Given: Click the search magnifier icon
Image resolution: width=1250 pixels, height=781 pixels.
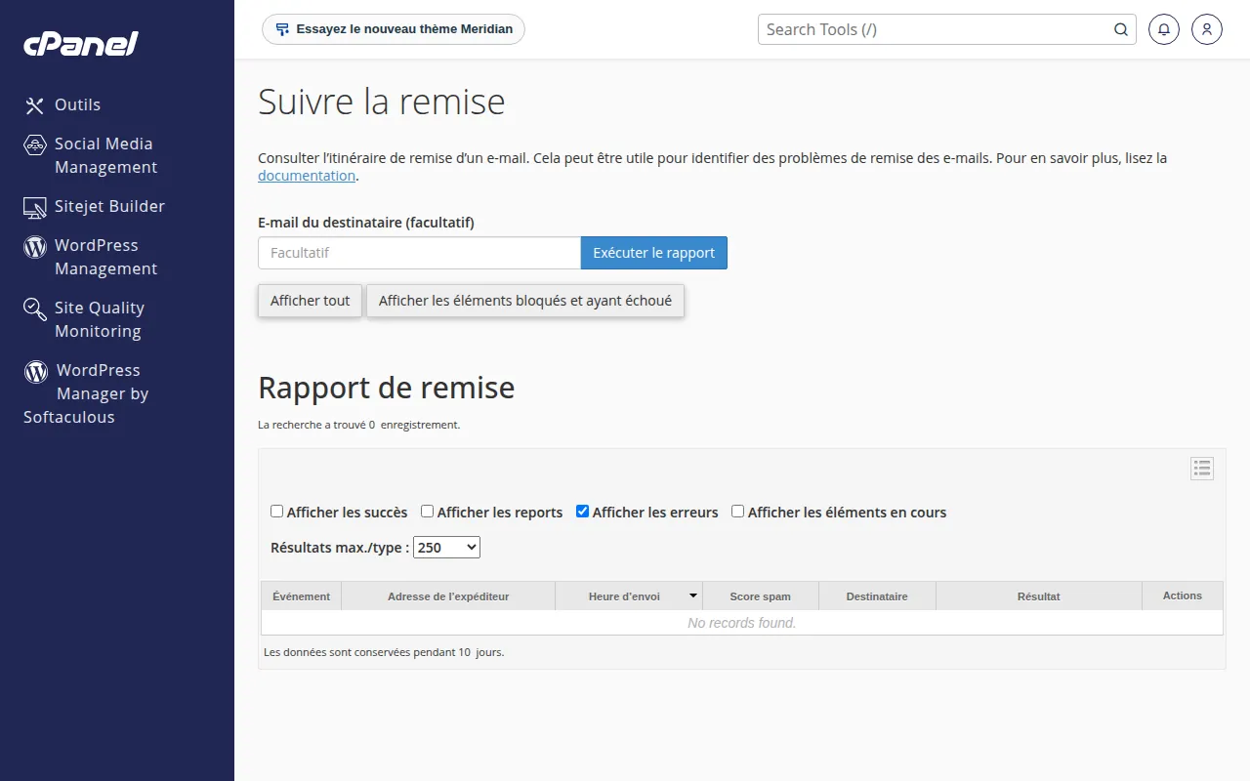Looking at the screenshot, I should [x=1121, y=29].
